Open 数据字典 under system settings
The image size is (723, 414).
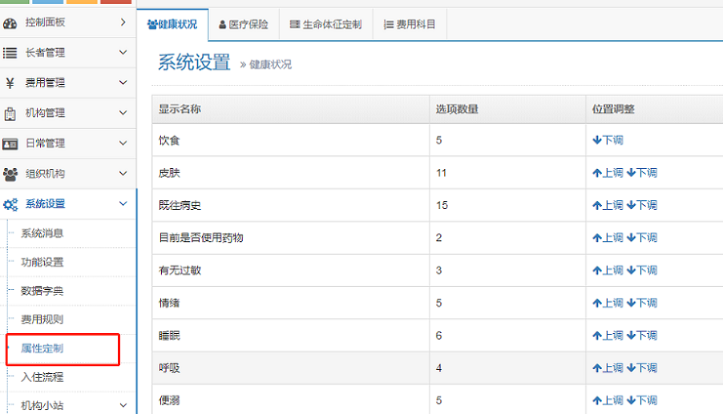tap(42, 291)
